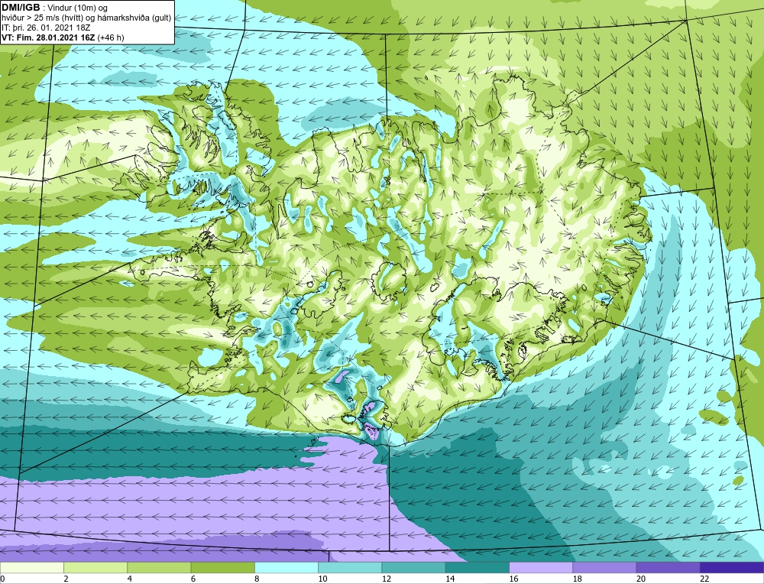Screen dimensions: 764x584
Task: Click the legend scale label '8'
Action: (257, 579)
